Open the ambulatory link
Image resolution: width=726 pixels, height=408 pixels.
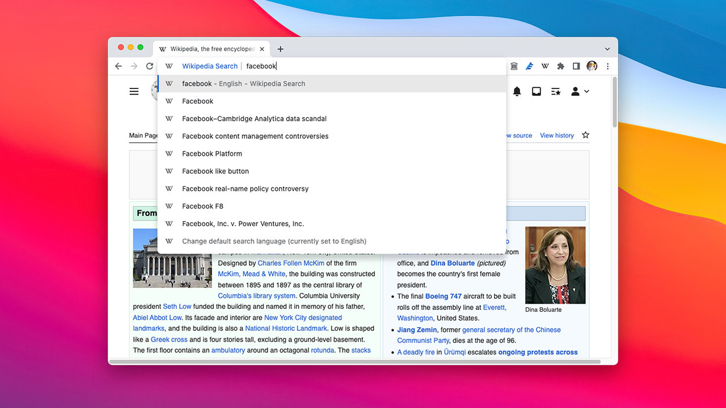coord(228,350)
